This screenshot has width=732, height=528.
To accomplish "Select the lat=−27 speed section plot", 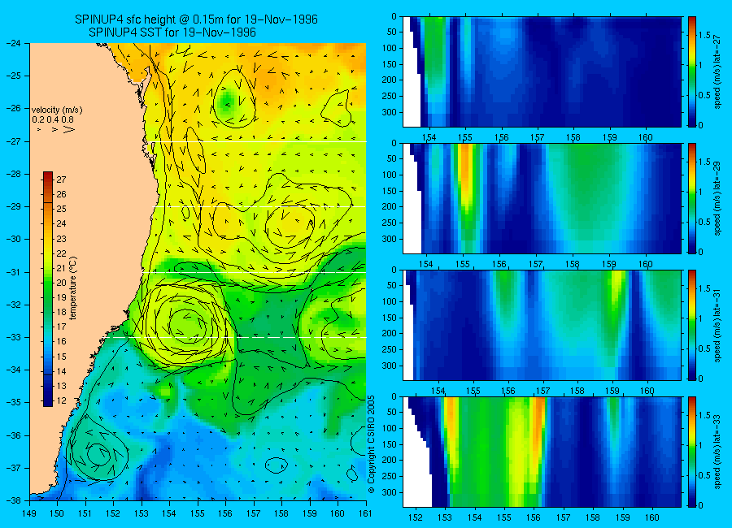I will tap(542, 71).
